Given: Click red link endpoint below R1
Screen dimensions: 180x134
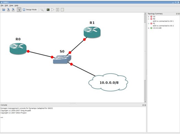Looking at the screenshot, I should coord(85,39).
